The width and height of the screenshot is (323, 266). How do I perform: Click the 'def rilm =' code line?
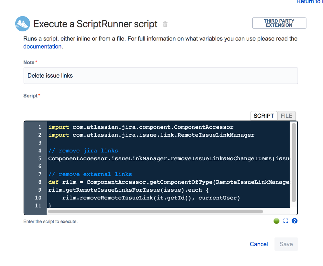[x=169, y=182]
